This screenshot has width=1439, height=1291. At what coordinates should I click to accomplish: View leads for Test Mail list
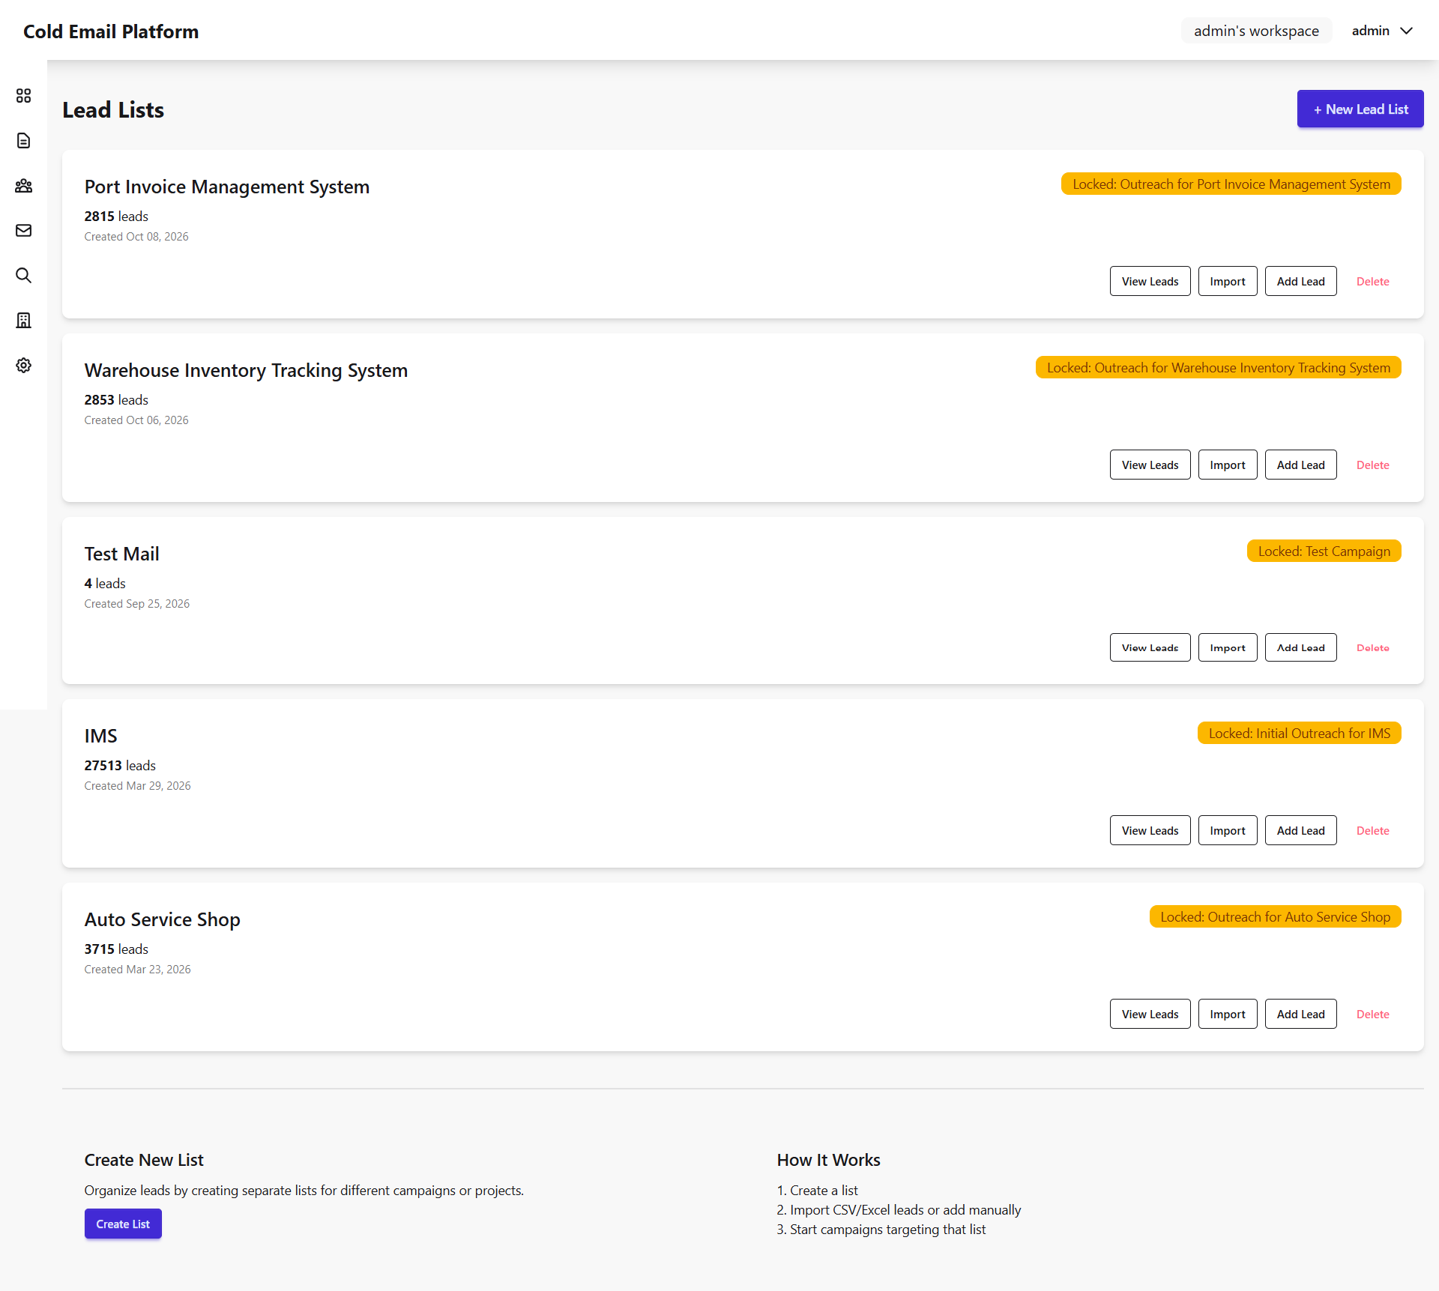click(x=1150, y=648)
